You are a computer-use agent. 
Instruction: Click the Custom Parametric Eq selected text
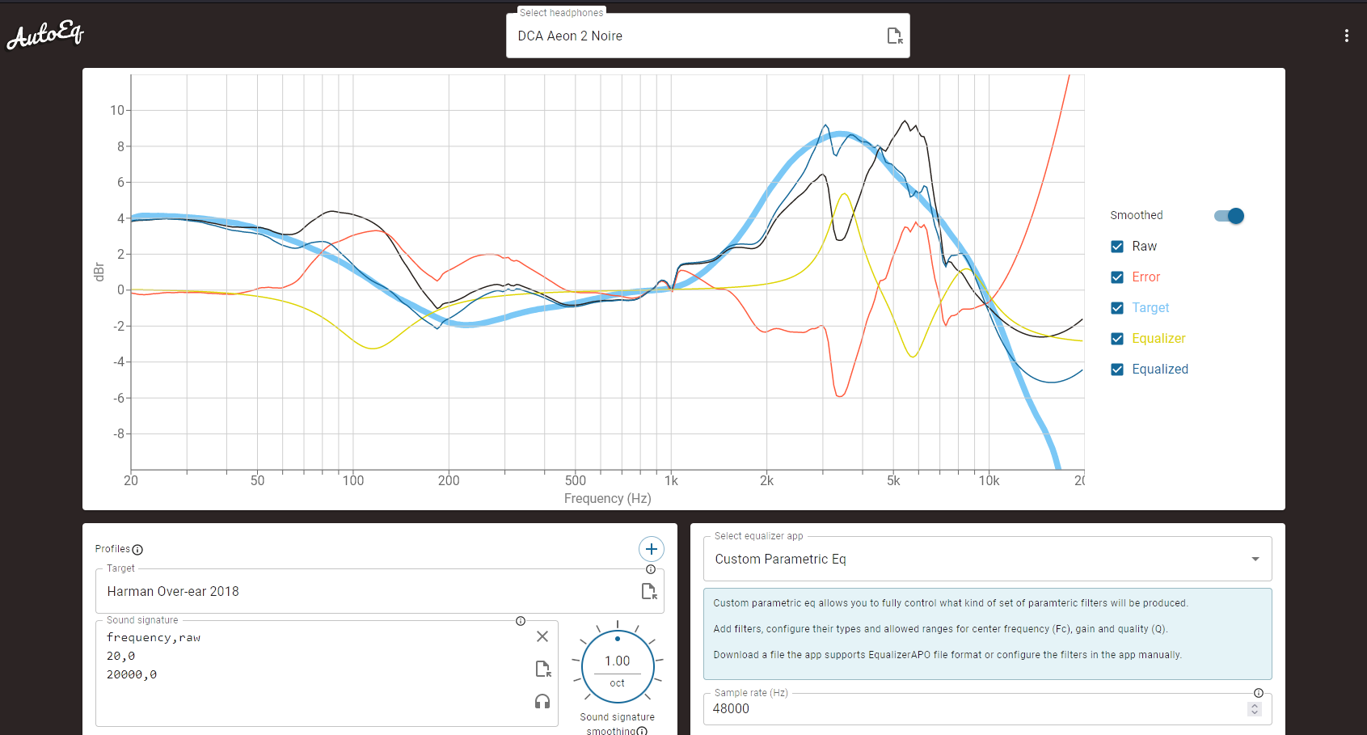[x=780, y=559]
